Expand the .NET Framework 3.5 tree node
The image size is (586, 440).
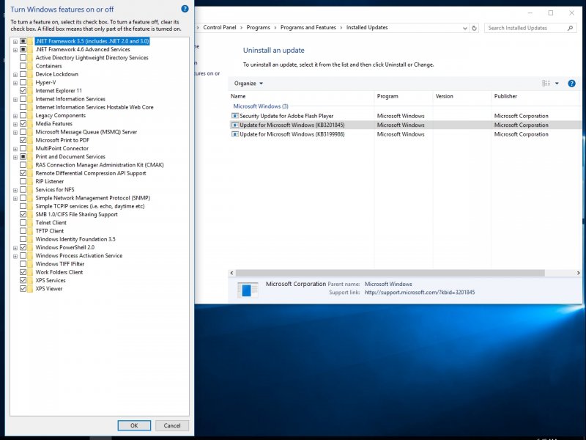pos(15,42)
